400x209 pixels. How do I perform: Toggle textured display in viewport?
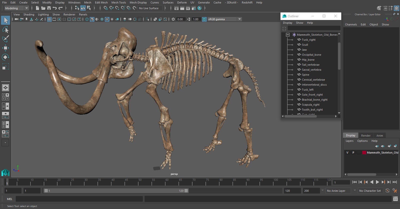(x=107, y=19)
